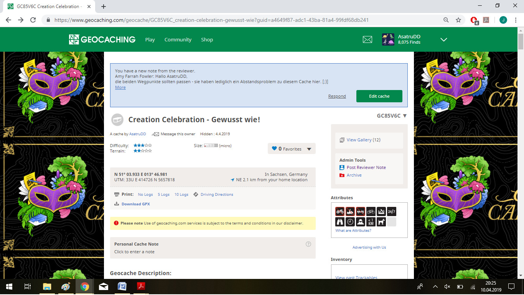Image resolution: width=524 pixels, height=295 pixels.
Task: Click the Edit cache button
Action: click(x=379, y=96)
